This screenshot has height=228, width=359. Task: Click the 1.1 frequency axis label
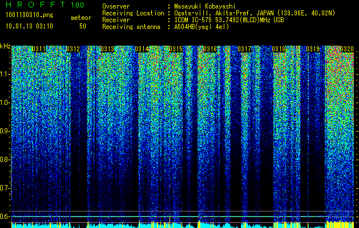(5, 74)
